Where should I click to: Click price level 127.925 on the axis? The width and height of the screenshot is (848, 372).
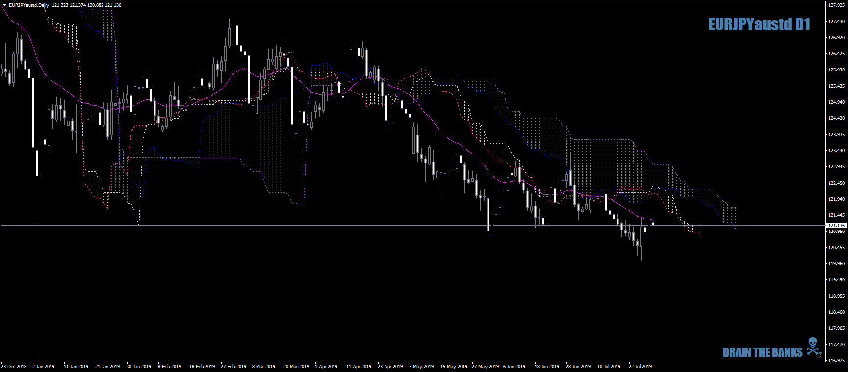pyautogui.click(x=836, y=5)
